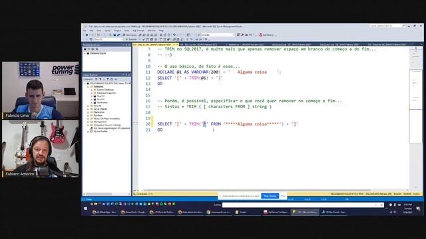
Task: Open the Query menu
Action: click(108, 31)
